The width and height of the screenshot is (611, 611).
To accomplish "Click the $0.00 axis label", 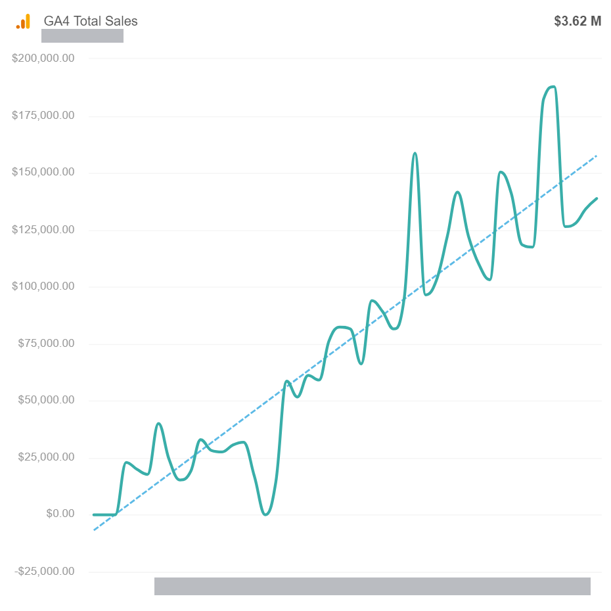I will 60,514.
